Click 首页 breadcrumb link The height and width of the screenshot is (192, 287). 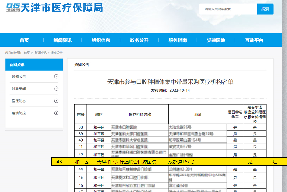click(27, 53)
